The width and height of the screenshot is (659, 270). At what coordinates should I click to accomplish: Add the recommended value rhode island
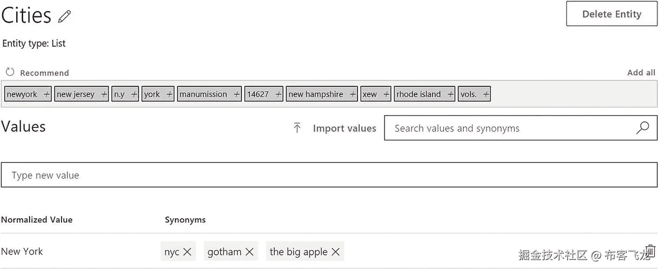(x=450, y=94)
